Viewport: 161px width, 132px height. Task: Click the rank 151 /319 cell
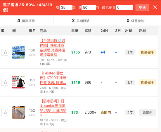[32, 82]
